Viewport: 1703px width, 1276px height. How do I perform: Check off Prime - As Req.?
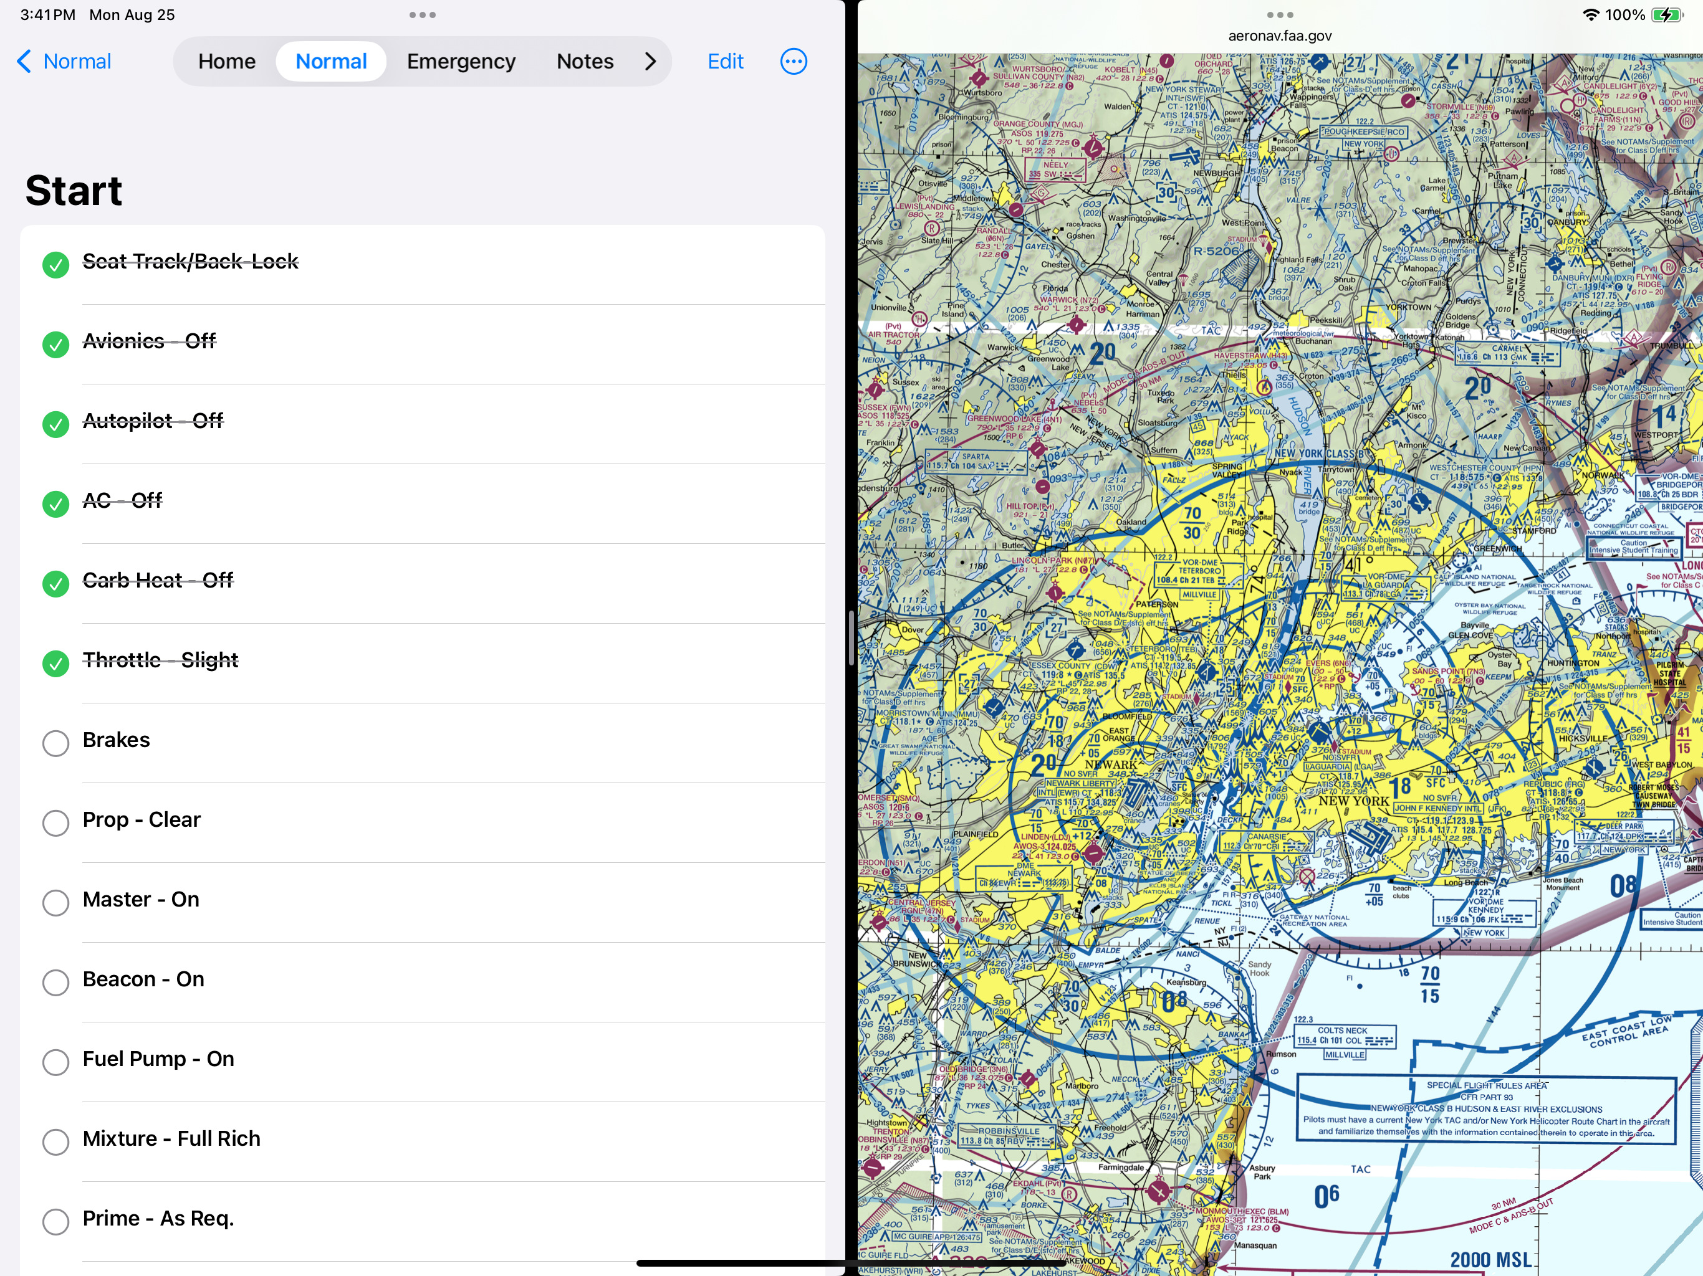coord(55,1221)
